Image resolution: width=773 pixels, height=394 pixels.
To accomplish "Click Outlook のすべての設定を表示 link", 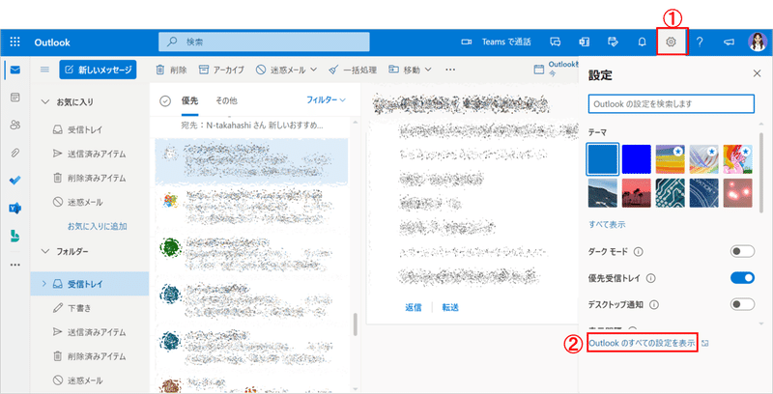I will tap(643, 343).
